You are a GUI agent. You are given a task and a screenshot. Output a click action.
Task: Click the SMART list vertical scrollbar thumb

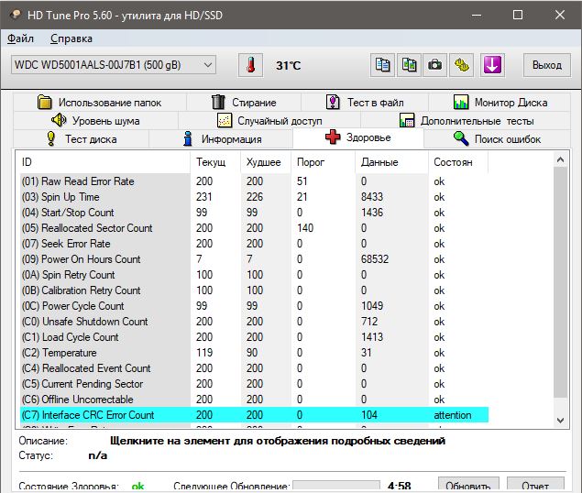coord(561,283)
